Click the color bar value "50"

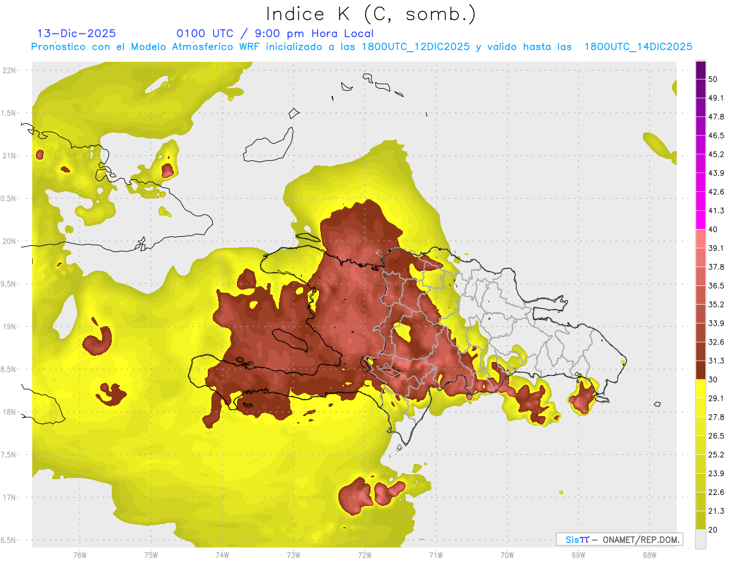coord(713,79)
